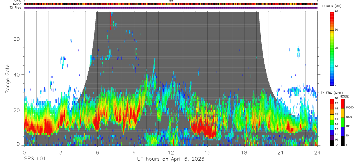Click the 3 UT hour tick label
Image resolution: width=357 pixels, height=165 pixels.
point(61,152)
